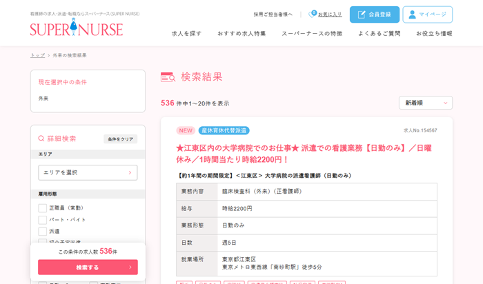Click 週5日 days value
This screenshot has width=483, height=284.
pos(229,243)
